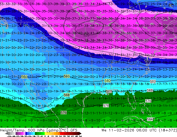Click the '[gdmp]' unit label
Viewport: 177px width, 137px height.
click(x=54, y=130)
